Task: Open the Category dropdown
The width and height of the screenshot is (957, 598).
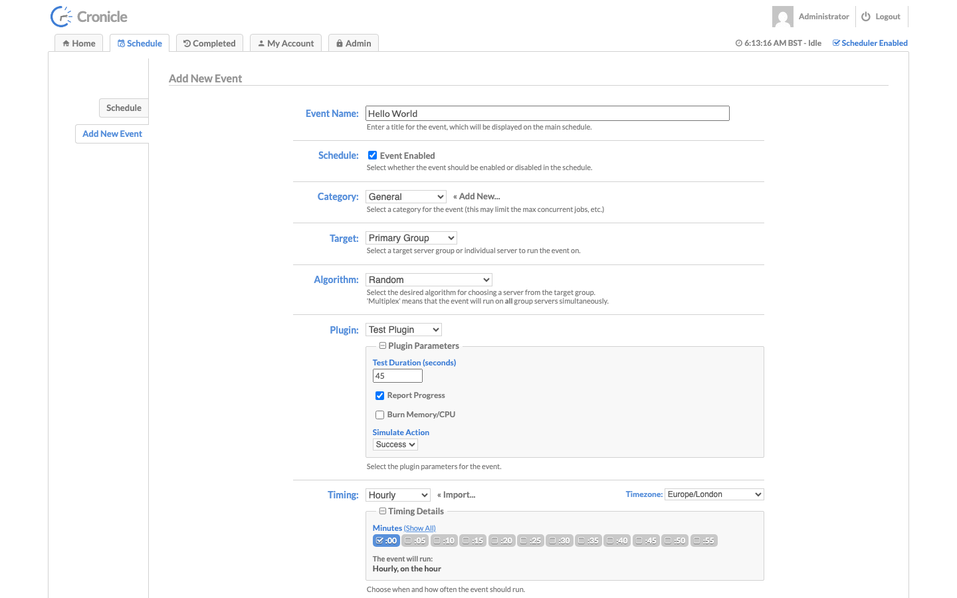Action: [406, 197]
